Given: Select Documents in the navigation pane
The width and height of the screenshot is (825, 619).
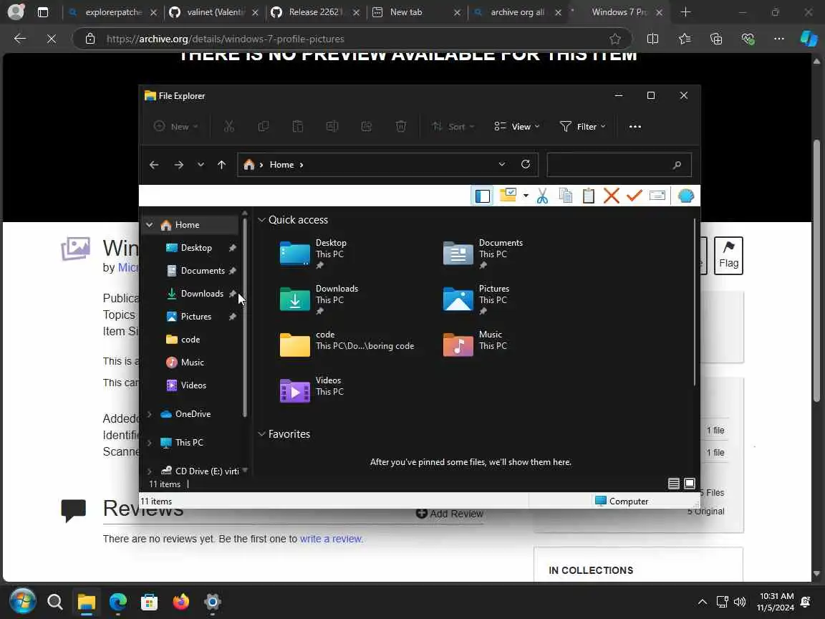Looking at the screenshot, I should (203, 271).
